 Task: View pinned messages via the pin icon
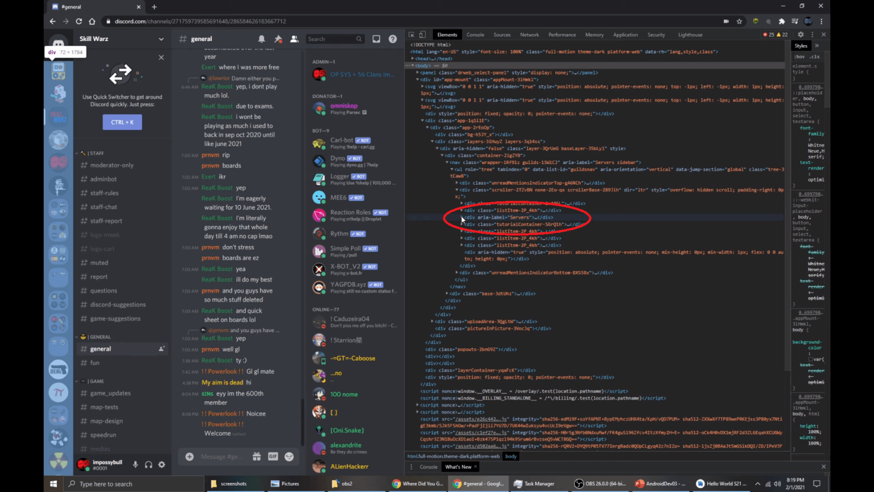[278, 39]
